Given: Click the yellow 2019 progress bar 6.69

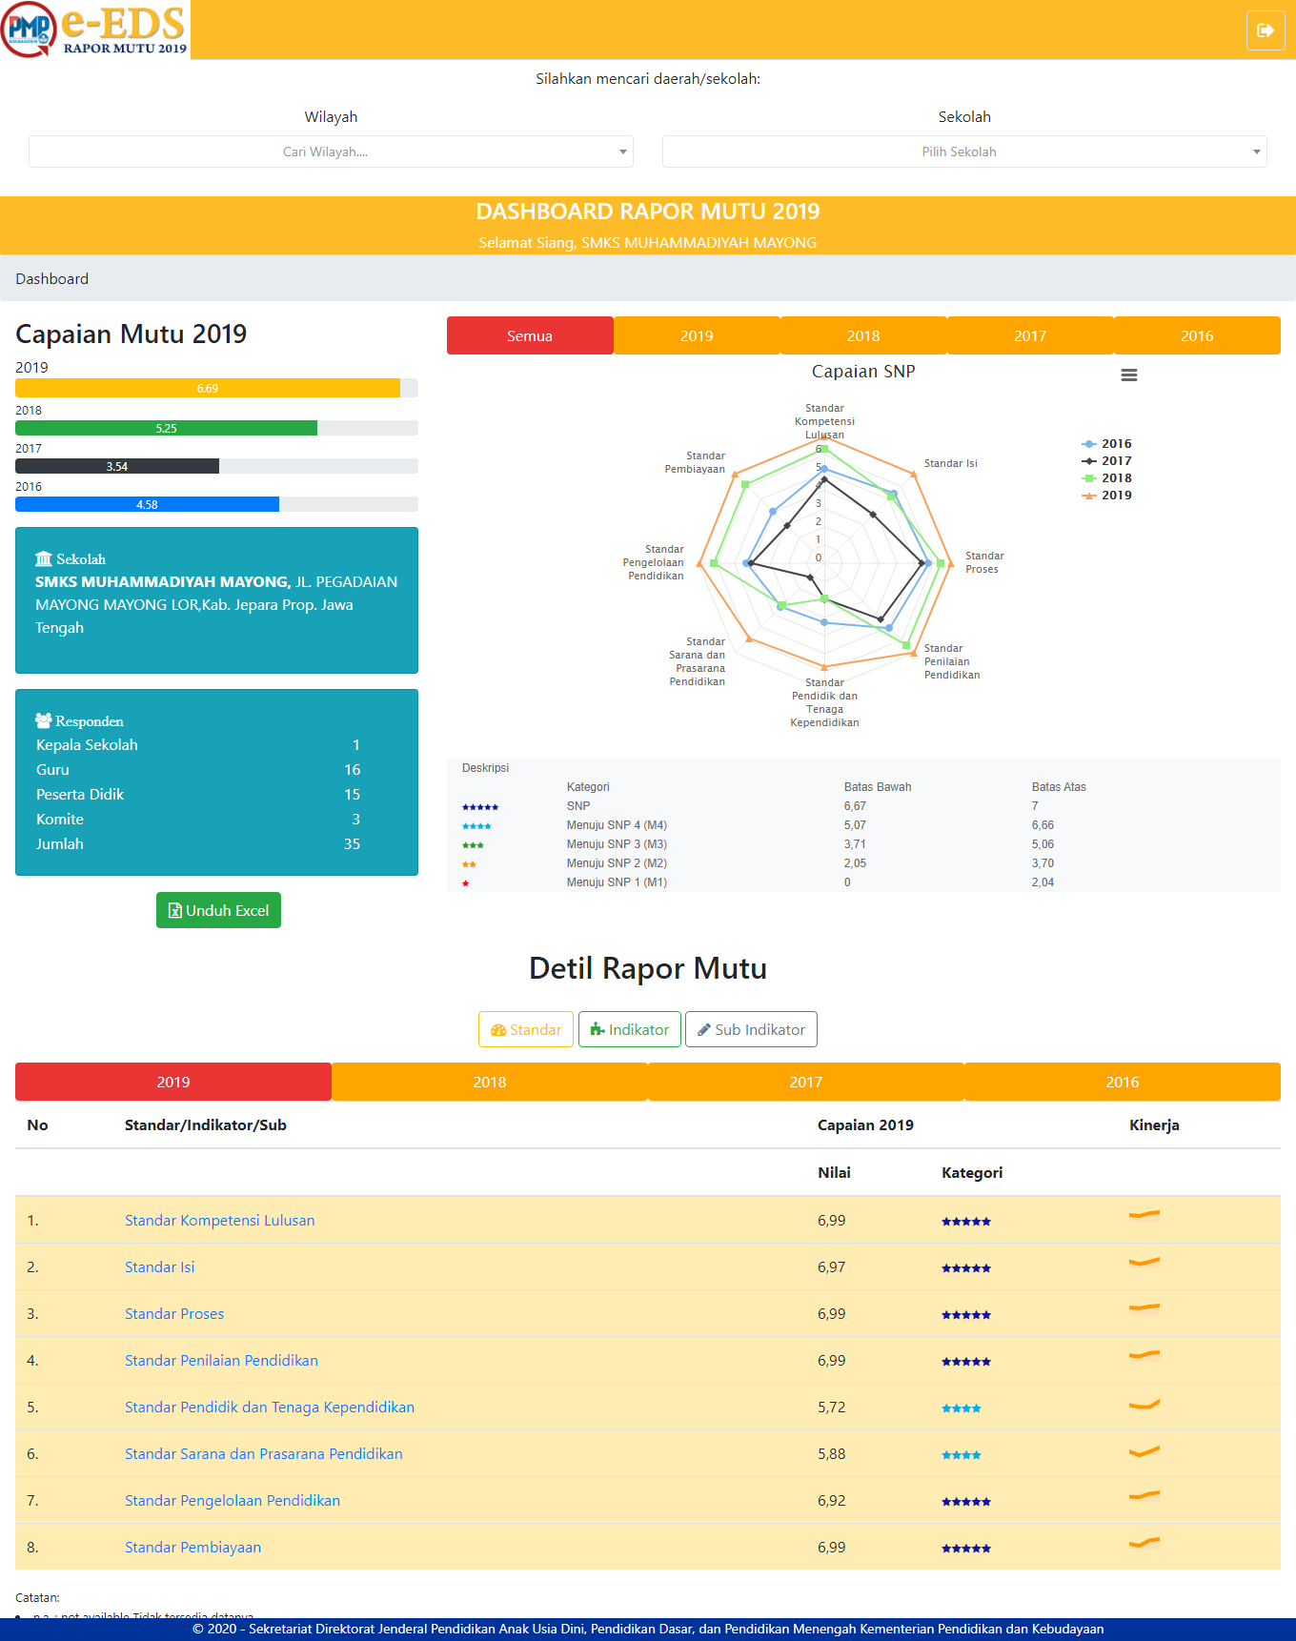Looking at the screenshot, I should click(x=208, y=388).
